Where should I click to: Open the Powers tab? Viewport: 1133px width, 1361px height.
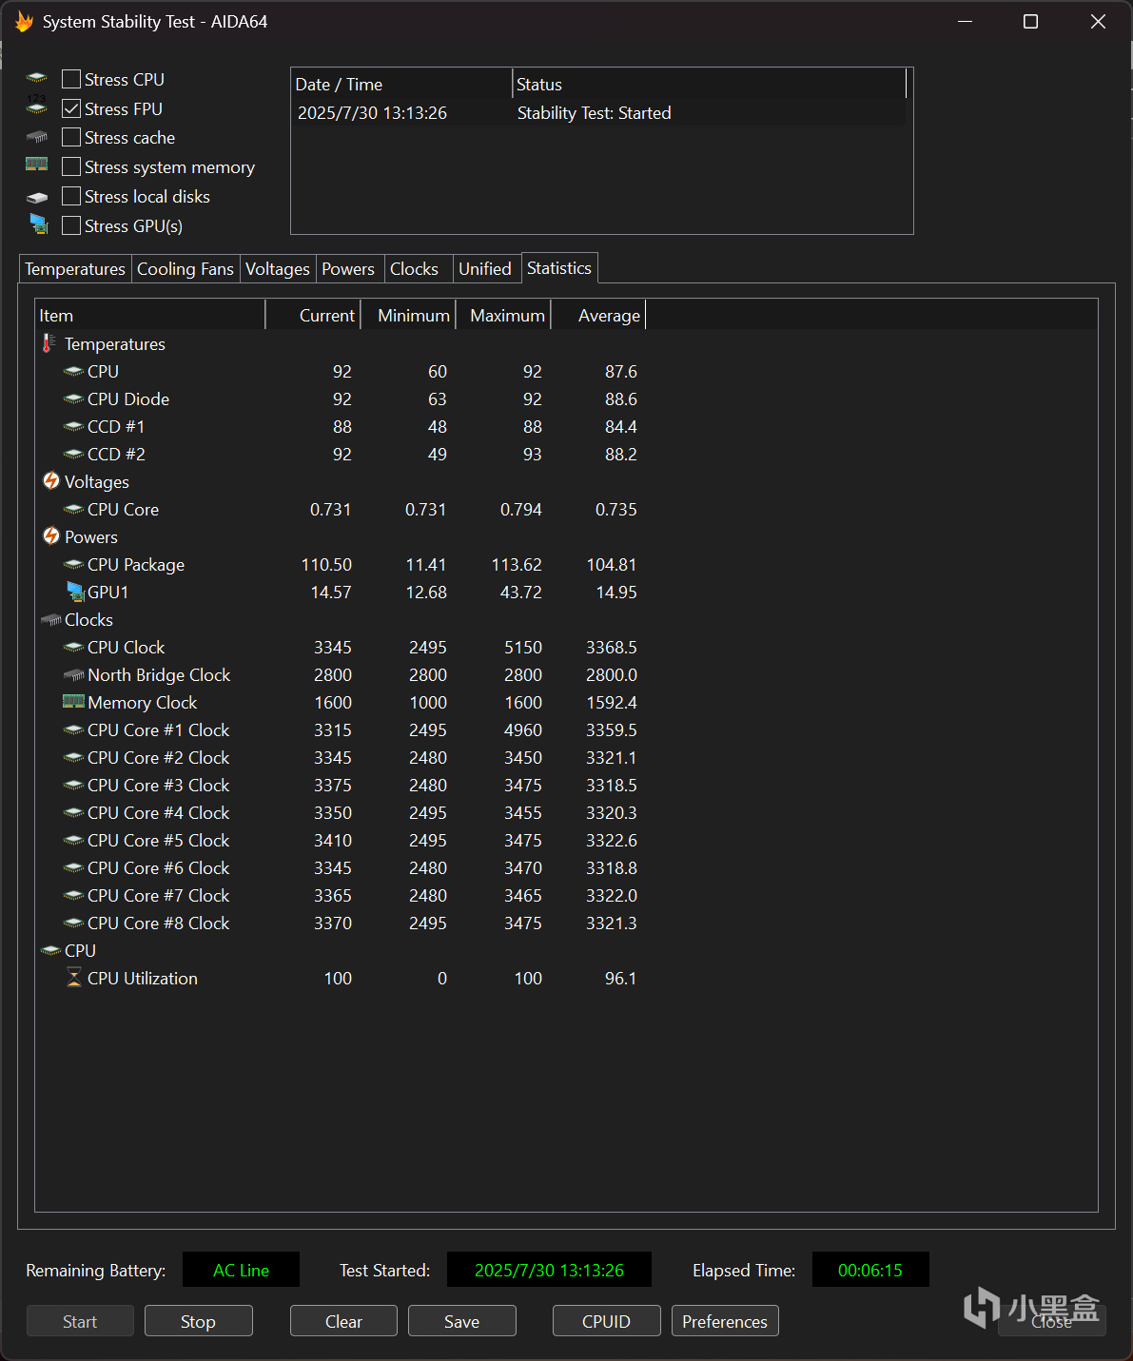click(x=348, y=269)
